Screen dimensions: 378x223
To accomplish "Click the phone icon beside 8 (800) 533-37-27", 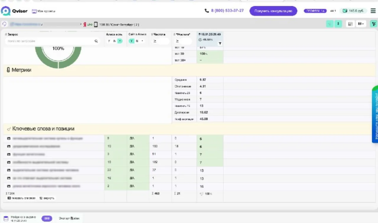I will coord(207,11).
